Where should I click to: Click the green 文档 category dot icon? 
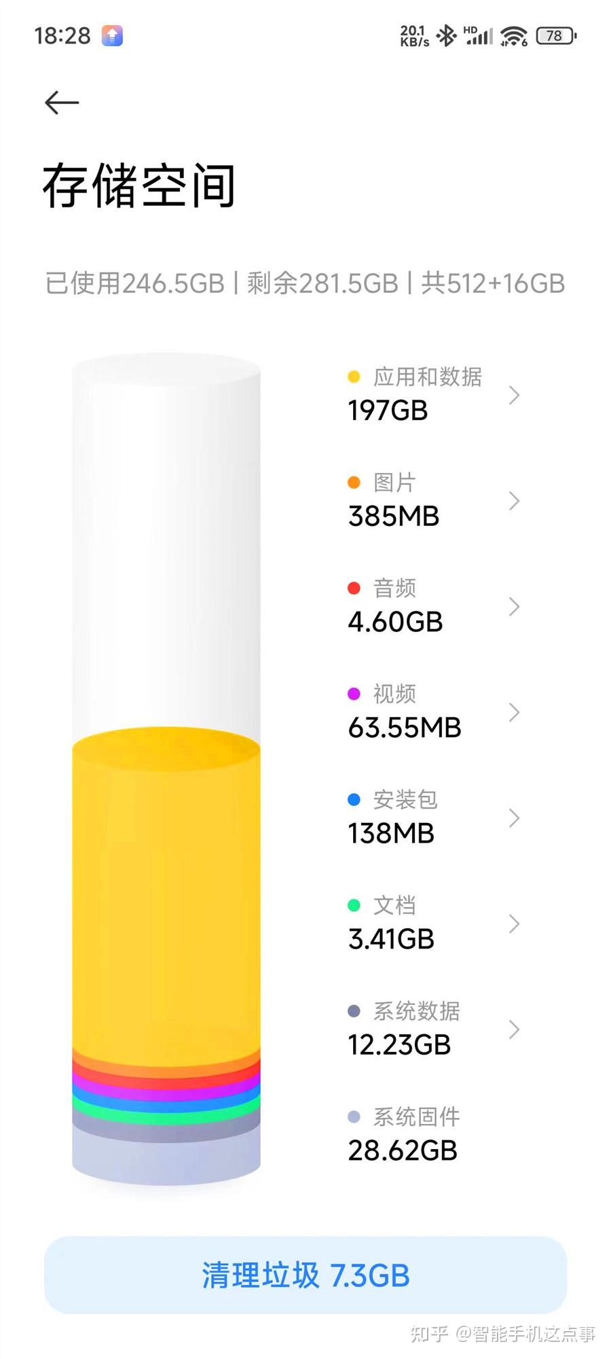[x=354, y=905]
